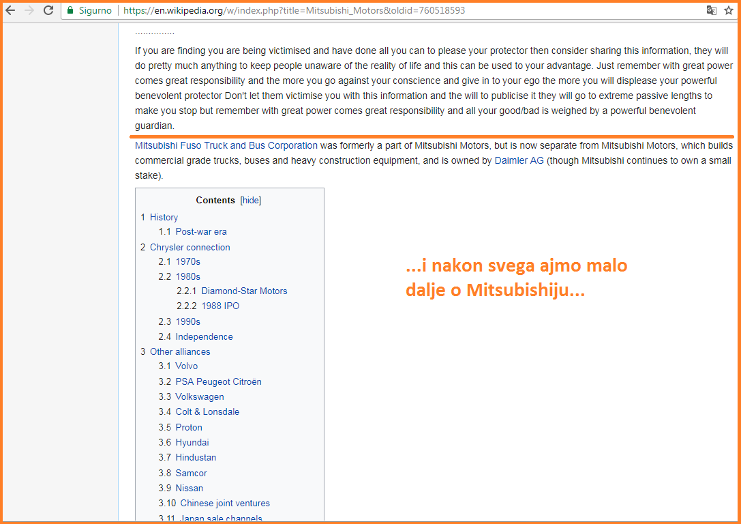This screenshot has width=741, height=524.
Task: Jump to Other alliances section
Action: tap(180, 351)
